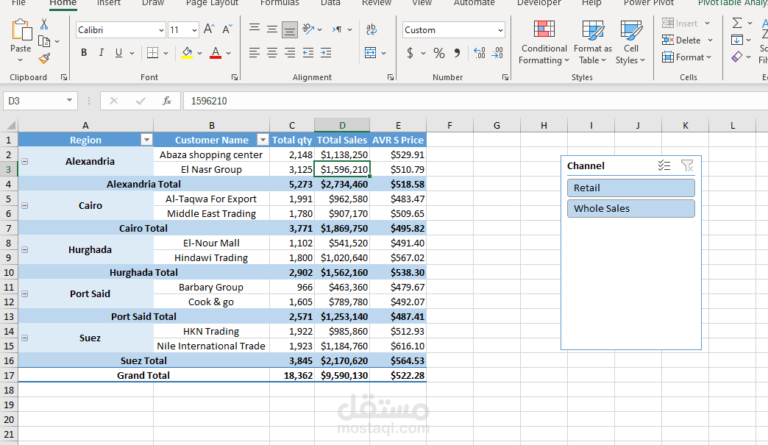Click the AutoSum sigma icon
Image resolution: width=768 pixels, height=445 pixels.
click(x=736, y=23)
